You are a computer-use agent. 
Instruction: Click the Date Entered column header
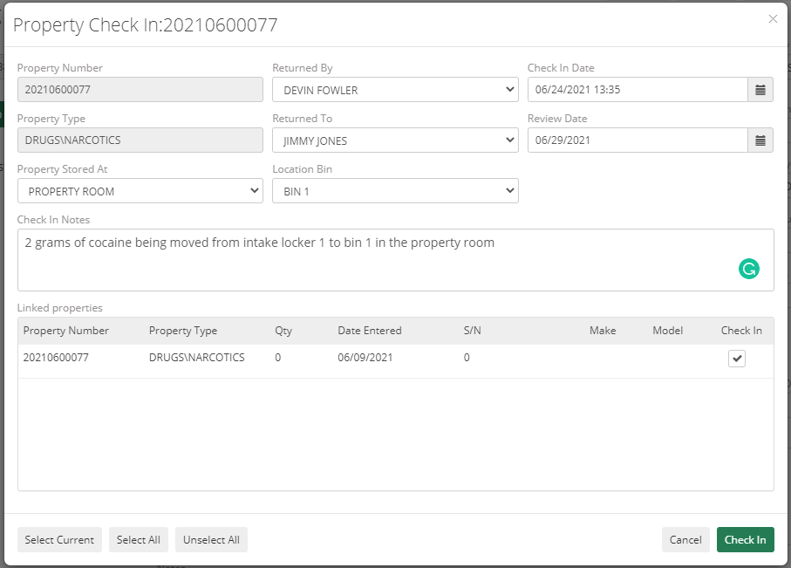(368, 331)
